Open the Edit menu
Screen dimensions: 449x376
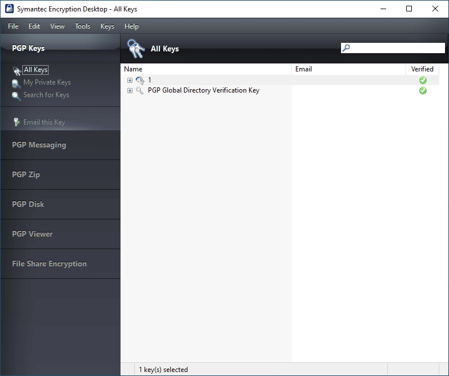34,26
